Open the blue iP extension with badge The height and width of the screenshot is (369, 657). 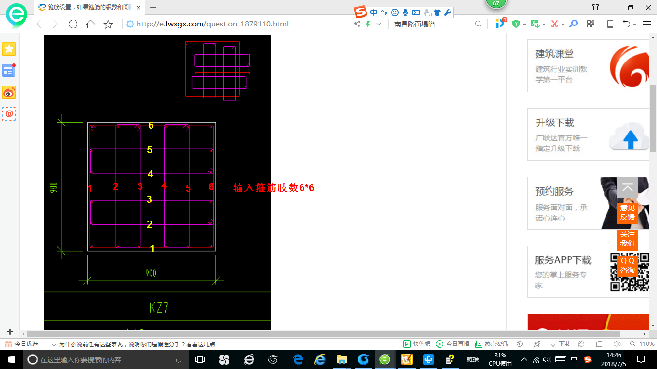tap(501, 23)
